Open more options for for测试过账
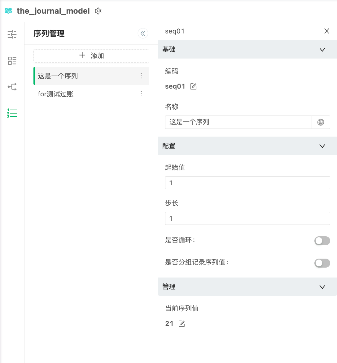 141,94
